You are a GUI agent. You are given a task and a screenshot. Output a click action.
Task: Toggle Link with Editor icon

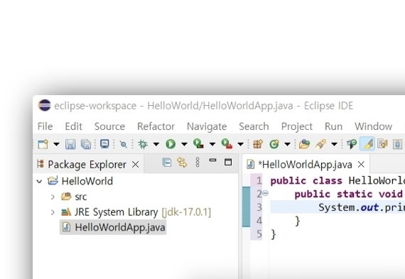click(182, 163)
